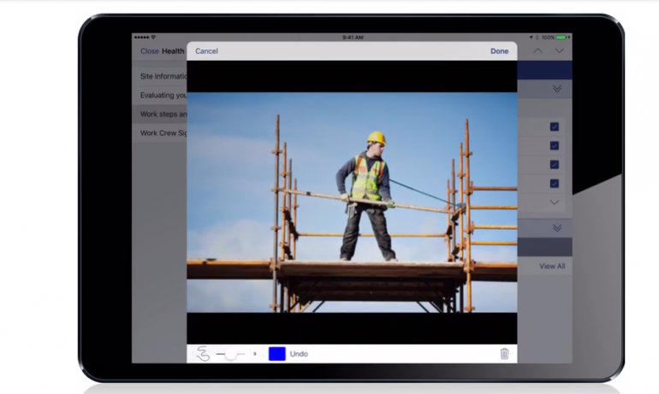The width and height of the screenshot is (659, 394).
Task: Collapse the upper double-chevron section
Action: pos(556,89)
